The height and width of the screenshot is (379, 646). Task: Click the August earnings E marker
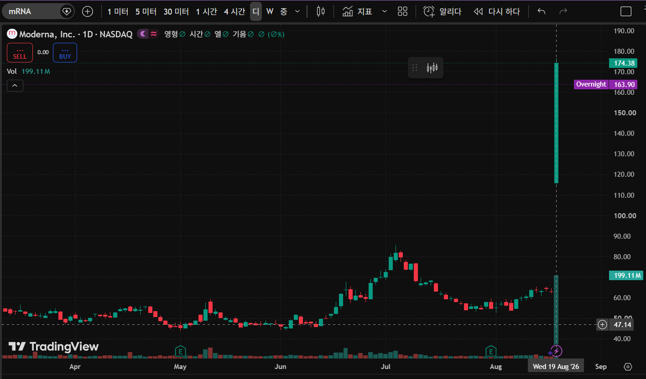coord(491,351)
